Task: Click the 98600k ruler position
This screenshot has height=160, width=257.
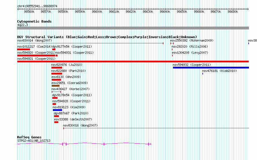Action: [x=97, y=12]
